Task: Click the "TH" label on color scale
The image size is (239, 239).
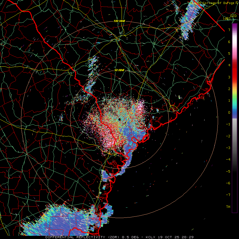Action: tap(228, 207)
